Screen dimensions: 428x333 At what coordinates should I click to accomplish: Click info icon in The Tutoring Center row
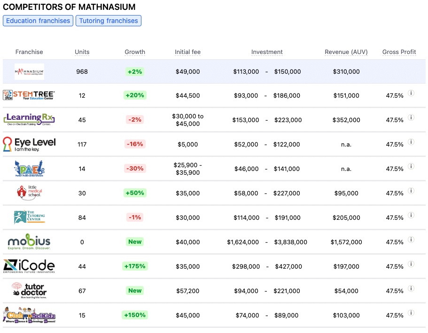[411, 215]
